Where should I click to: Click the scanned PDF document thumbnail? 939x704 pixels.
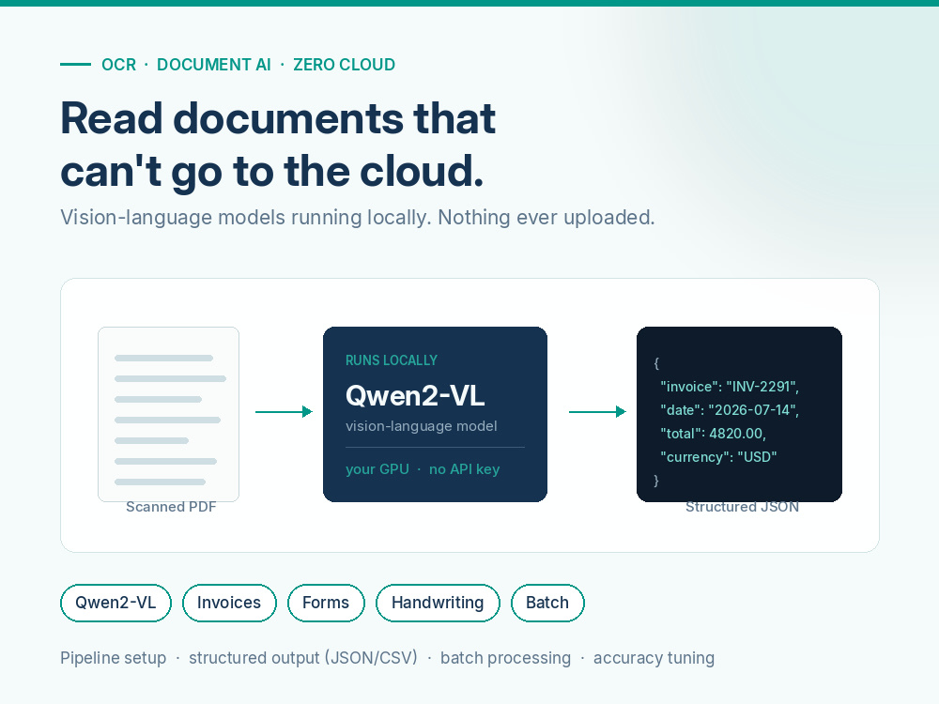[168, 414]
